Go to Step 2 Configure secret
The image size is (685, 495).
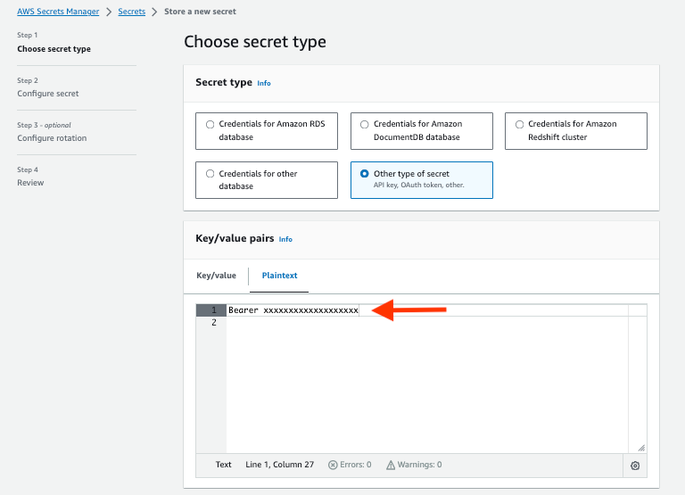(x=48, y=94)
